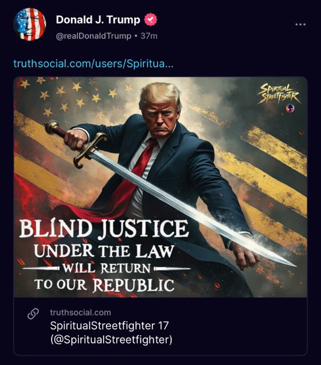Click the (@SpiritualStreetfighter) handle text in card

(x=111, y=339)
